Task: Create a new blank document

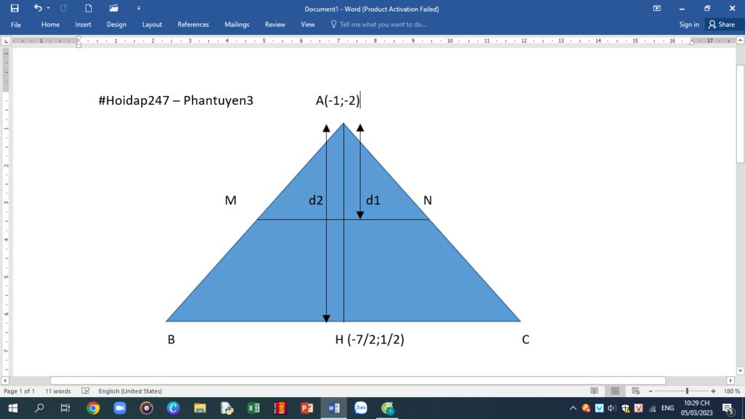Action: 88,8
